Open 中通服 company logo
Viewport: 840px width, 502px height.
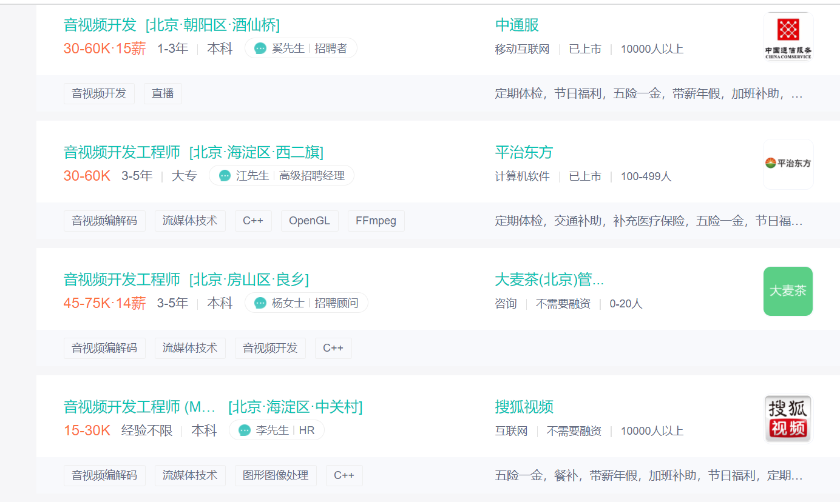click(x=788, y=37)
